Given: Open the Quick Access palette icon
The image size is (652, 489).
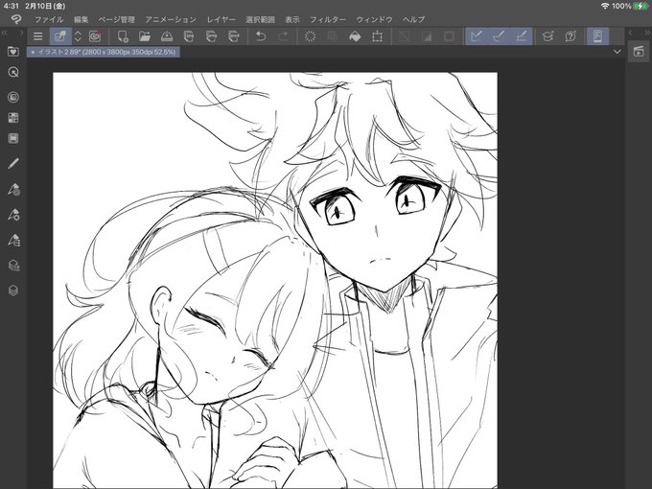Looking at the screenshot, I should point(13,72).
